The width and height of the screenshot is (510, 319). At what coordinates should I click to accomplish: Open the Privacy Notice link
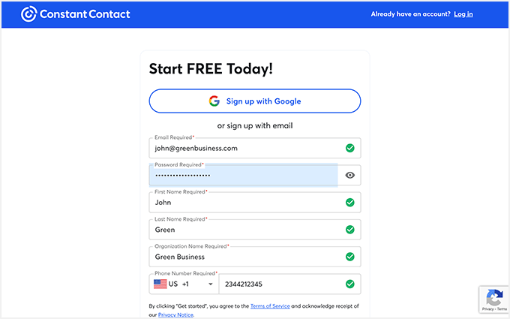[x=175, y=314]
